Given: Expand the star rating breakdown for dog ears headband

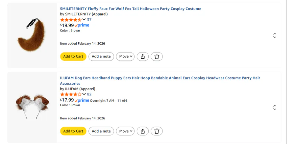Looking at the screenshot, I should click(84, 94).
